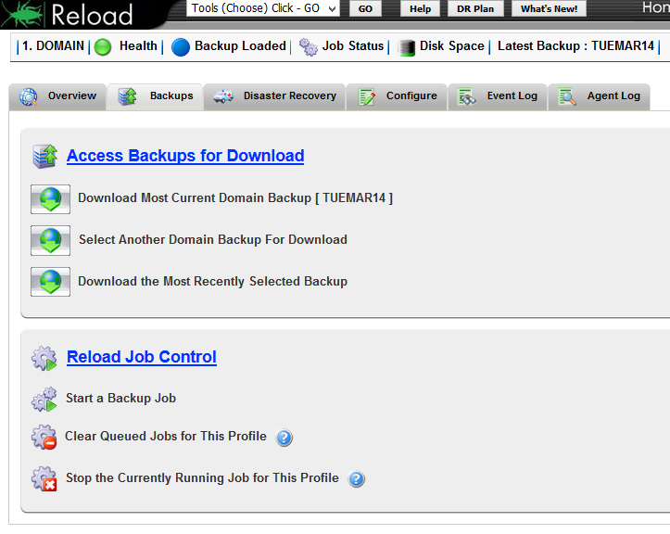Click the blue Backup Loaded indicator
Image resolution: width=670 pixels, height=534 pixels.
point(181,47)
